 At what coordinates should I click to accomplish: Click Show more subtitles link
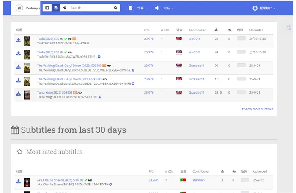coord(258,109)
